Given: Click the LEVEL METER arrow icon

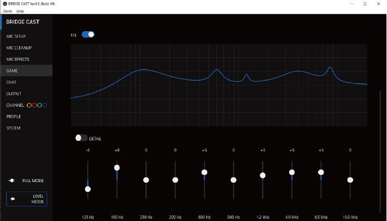Looking at the screenshot, I should tap(13, 199).
